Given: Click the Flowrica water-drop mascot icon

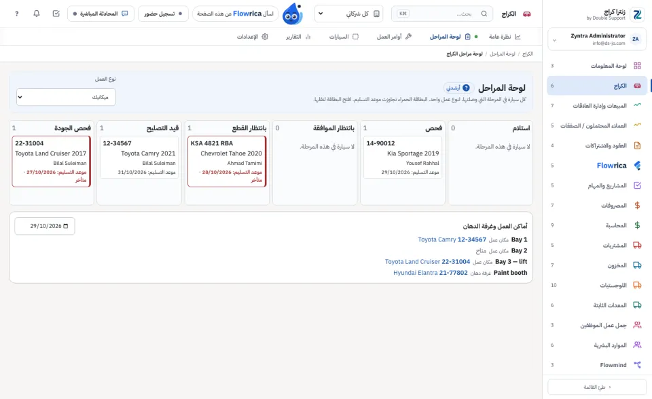Looking at the screenshot, I should pyautogui.click(x=293, y=14).
